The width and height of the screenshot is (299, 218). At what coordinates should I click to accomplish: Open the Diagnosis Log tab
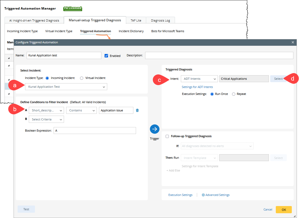pos(160,20)
